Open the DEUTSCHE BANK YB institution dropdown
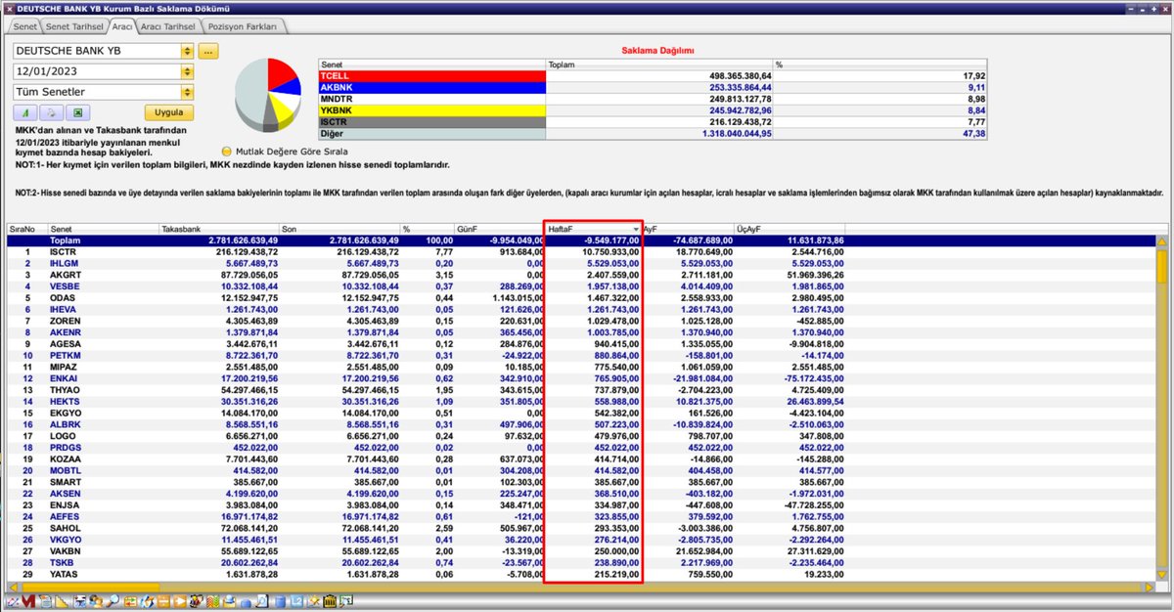Image resolution: width=1174 pixels, height=612 pixels. coord(187,51)
